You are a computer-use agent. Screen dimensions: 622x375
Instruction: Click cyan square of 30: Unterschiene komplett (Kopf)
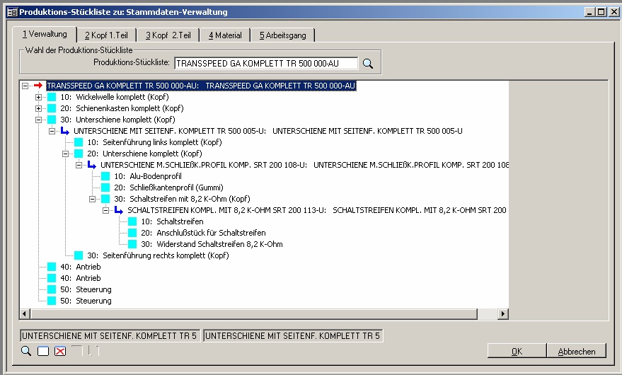[52, 120]
